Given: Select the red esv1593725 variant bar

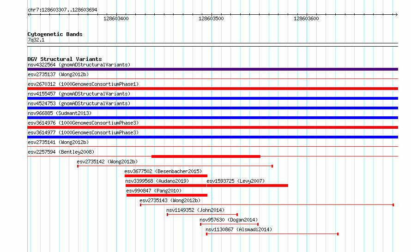Looking at the screenshot, I should [x=248, y=186].
